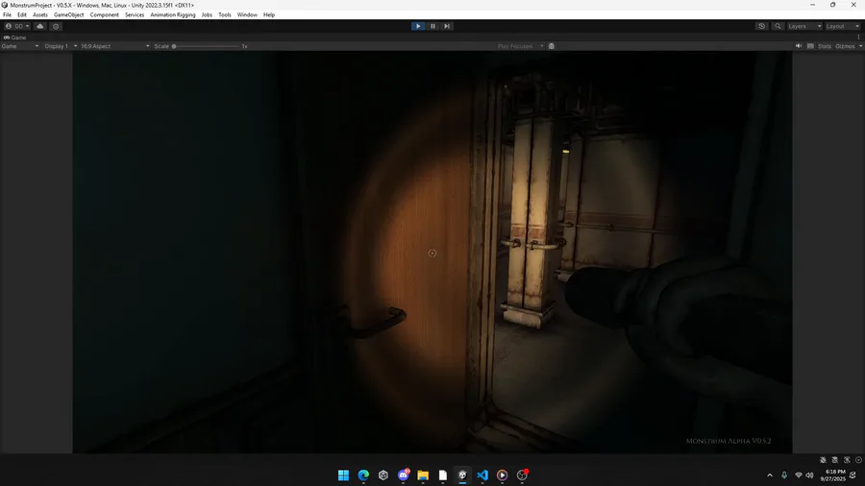Expand the Layout dropdown

[x=842, y=26]
